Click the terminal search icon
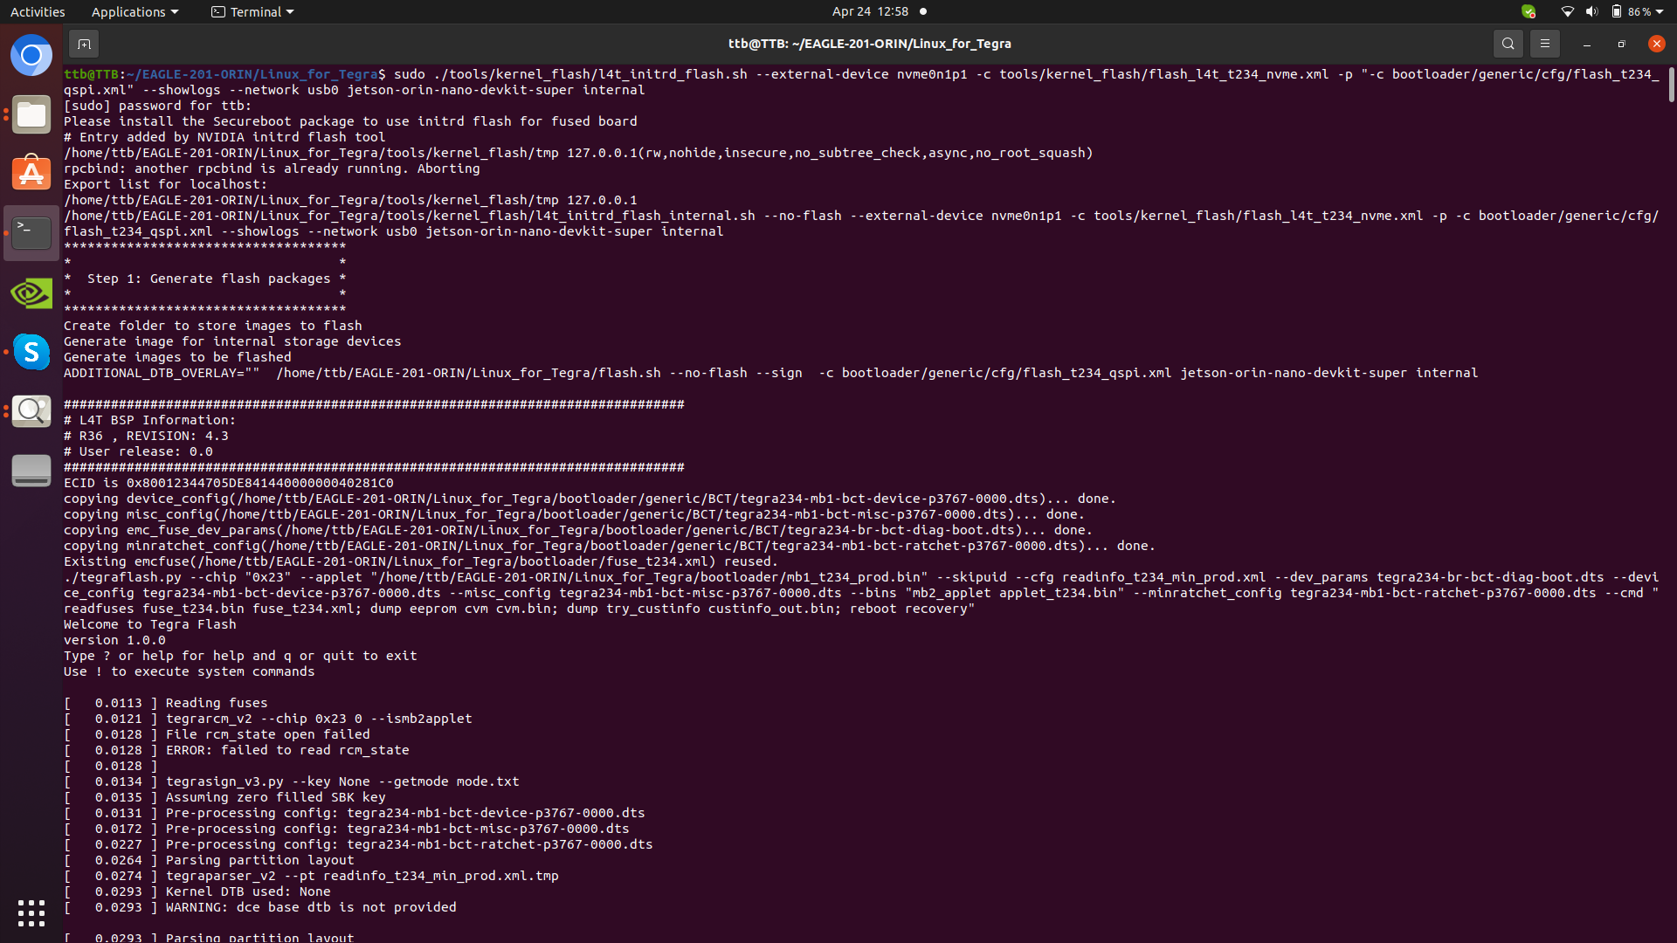The image size is (1677, 943). pos(1508,44)
